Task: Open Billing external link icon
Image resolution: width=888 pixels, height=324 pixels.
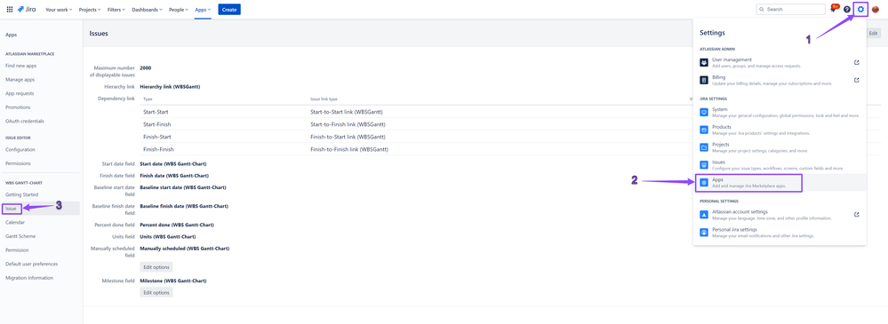Action: (x=857, y=80)
